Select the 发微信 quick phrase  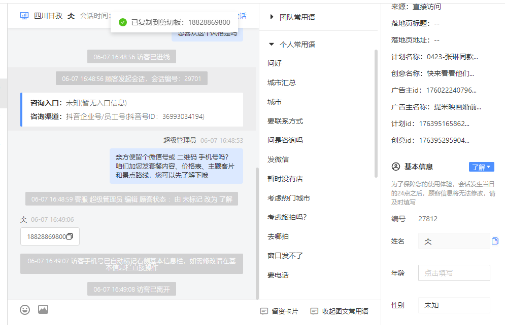[278, 159]
